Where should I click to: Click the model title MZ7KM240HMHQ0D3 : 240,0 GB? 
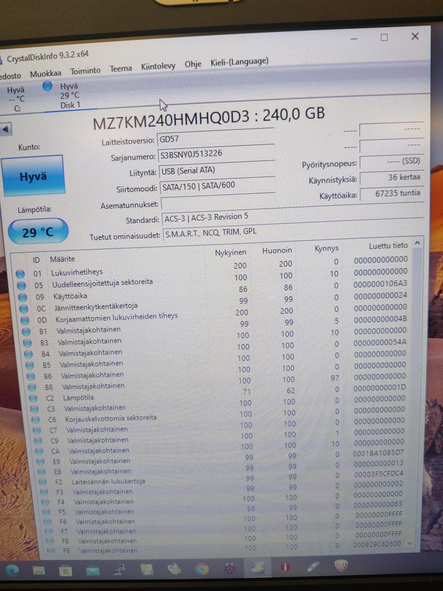pos(209,118)
